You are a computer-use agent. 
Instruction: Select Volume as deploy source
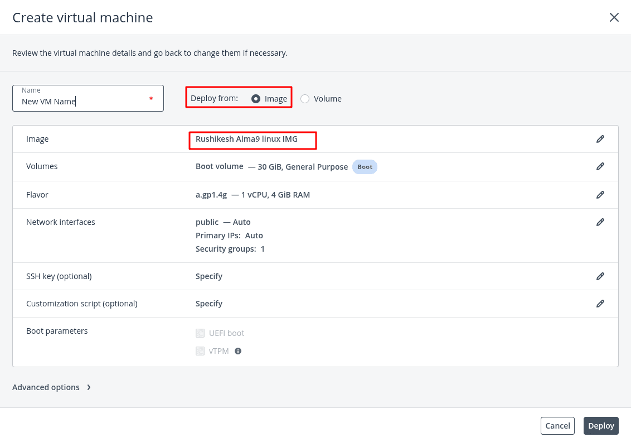(305, 99)
